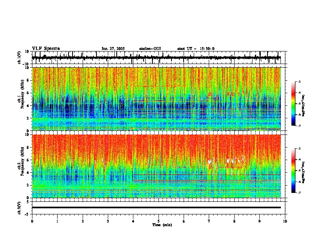Click the time axis tick label 5

[158, 221]
